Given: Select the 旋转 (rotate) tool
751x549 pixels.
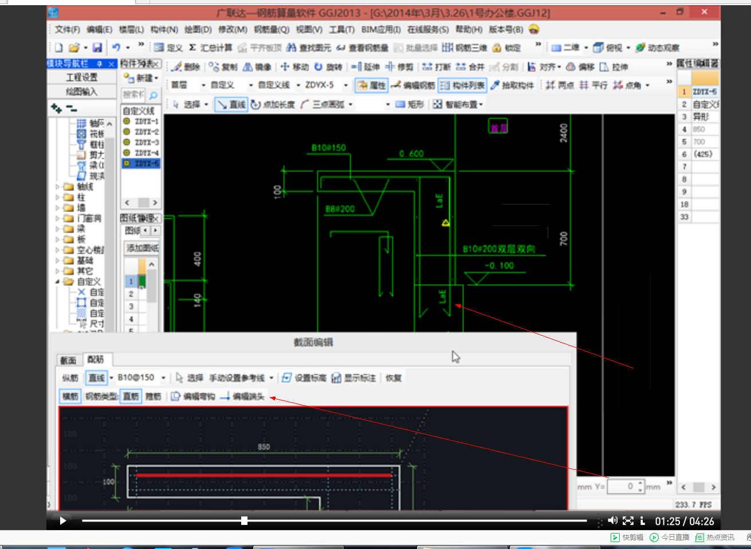Looking at the screenshot, I should click(x=328, y=67).
